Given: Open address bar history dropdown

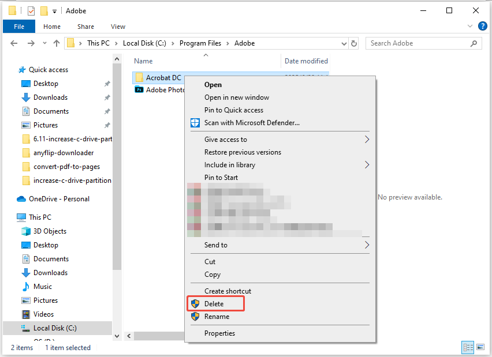Looking at the screenshot, I should pyautogui.click(x=344, y=44).
